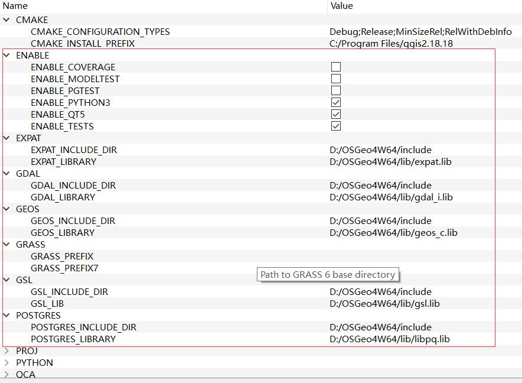
Task: Click the Value column header
Action: [341, 6]
